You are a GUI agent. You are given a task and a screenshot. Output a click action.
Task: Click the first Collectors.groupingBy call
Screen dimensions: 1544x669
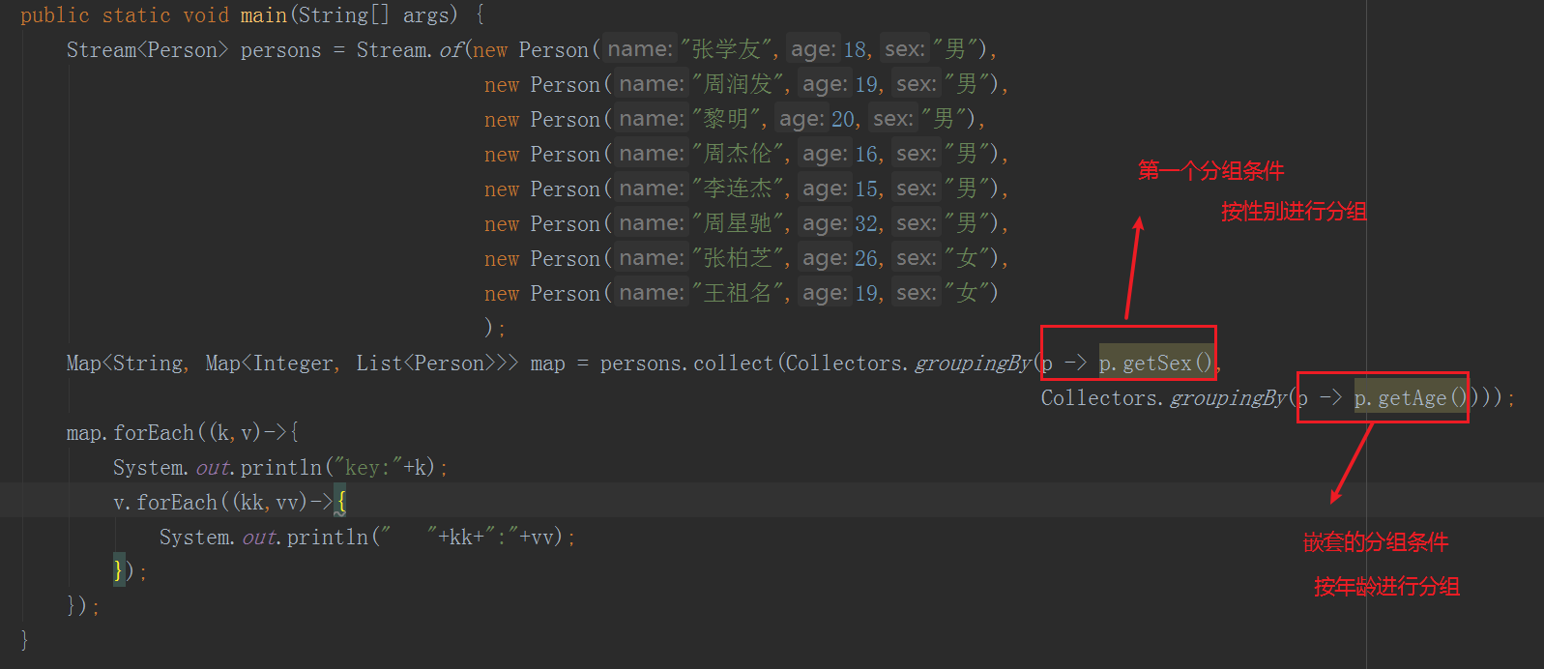909,364
